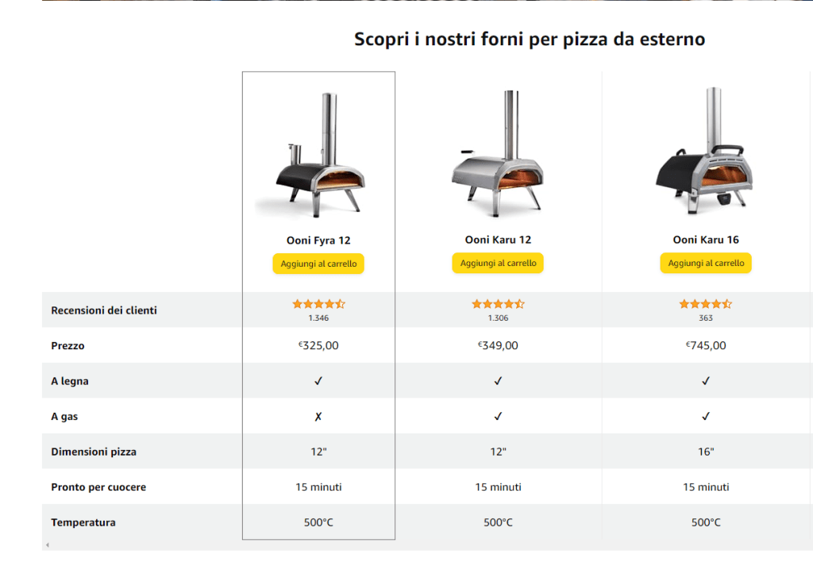Open Ooni Karu 16 product title link
This screenshot has width=813, height=562.
(x=706, y=239)
